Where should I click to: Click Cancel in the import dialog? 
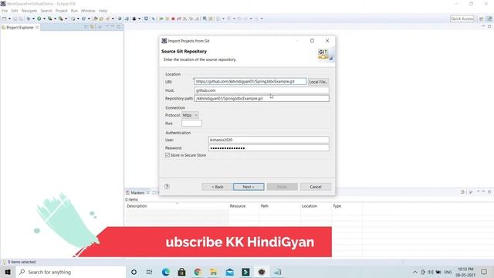[316, 187]
